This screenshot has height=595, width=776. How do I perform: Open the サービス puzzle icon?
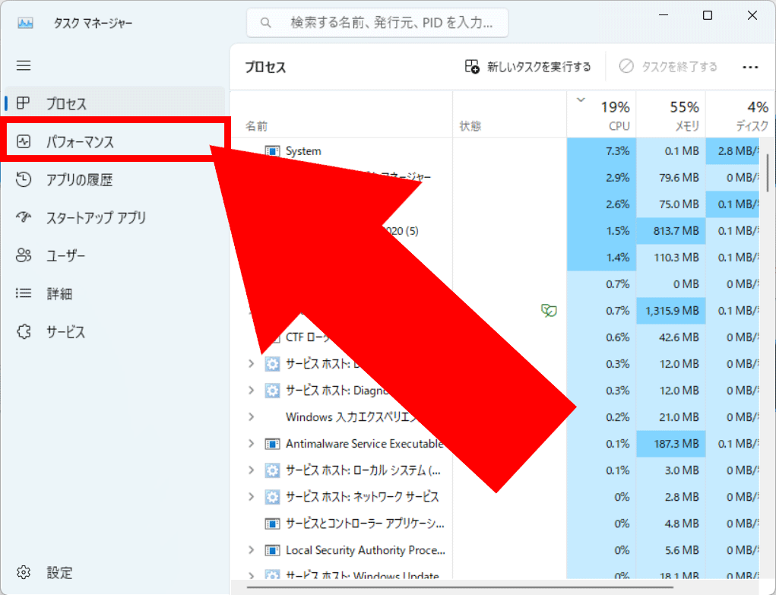(24, 332)
